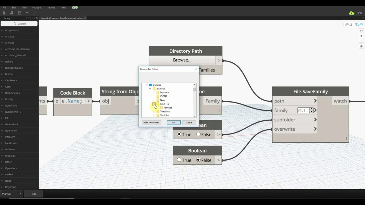The image size is (365, 205).
Task: Click the ICONS folder icon in dialog
Action: [x=158, y=96]
